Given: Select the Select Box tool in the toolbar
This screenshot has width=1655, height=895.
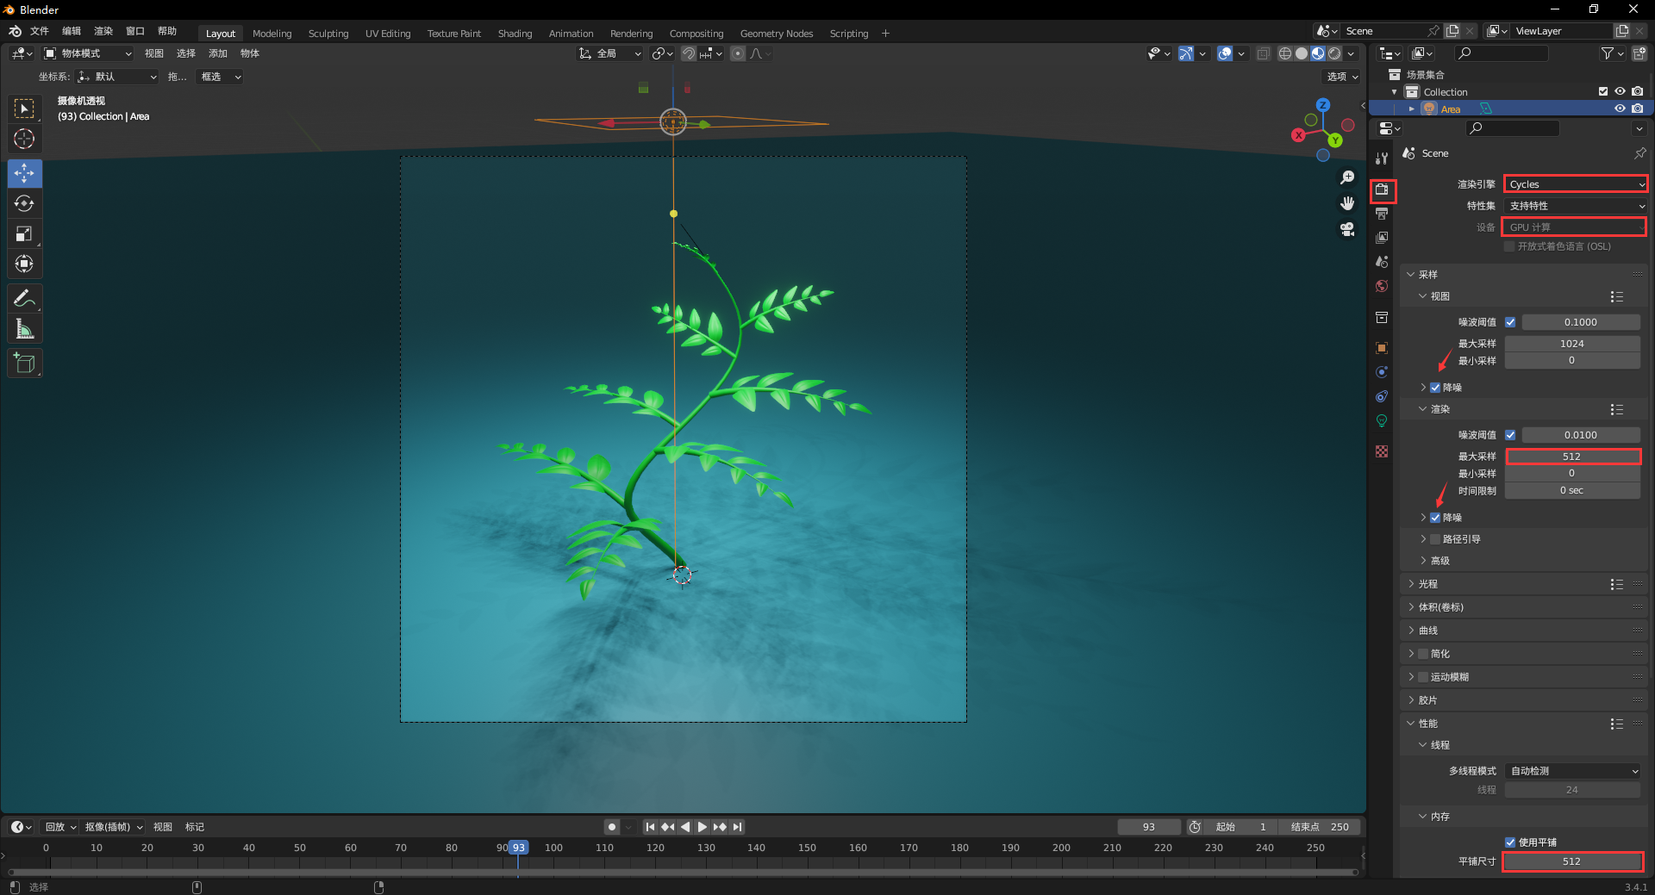Looking at the screenshot, I should 24,109.
